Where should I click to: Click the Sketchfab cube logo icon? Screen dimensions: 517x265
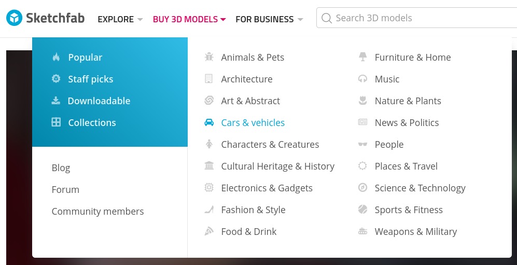(x=14, y=18)
